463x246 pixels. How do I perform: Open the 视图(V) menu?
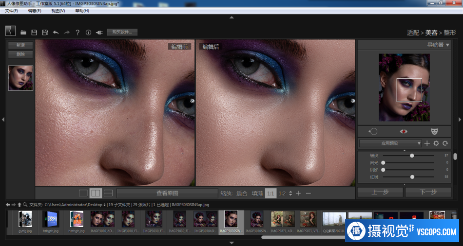[x=58, y=11]
